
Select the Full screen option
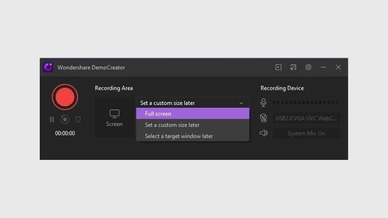[193, 114]
